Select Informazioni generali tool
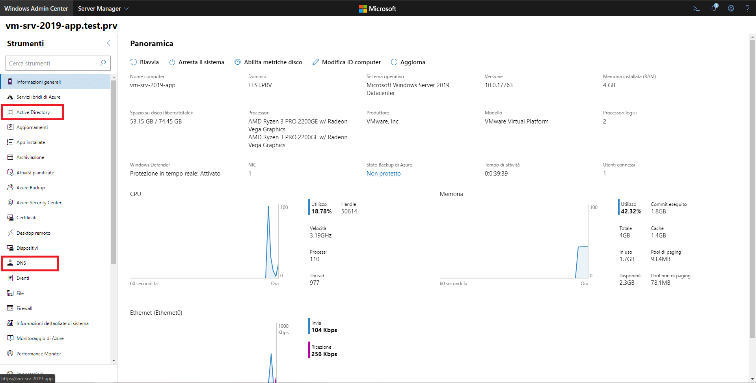756x383 pixels. point(56,82)
